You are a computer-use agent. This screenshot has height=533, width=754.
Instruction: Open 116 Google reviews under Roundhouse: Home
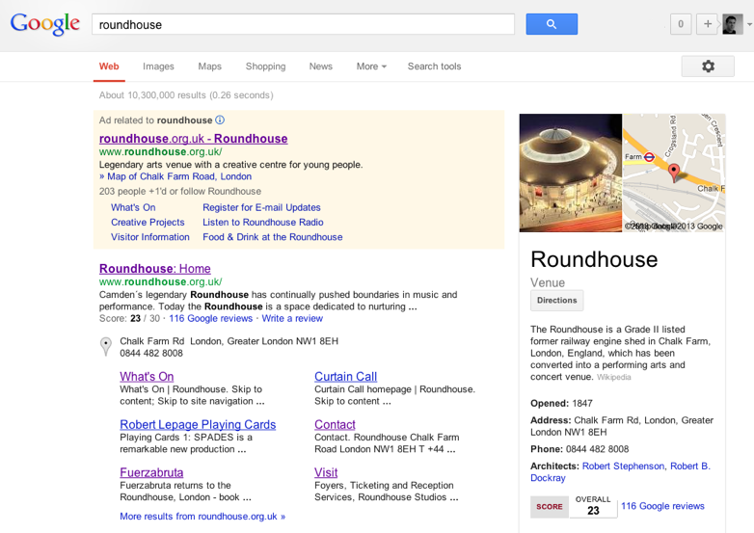pos(210,318)
